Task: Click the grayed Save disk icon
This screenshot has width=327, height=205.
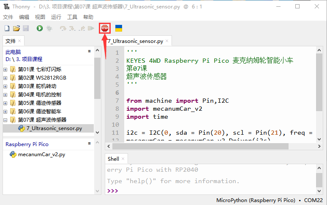Action: pos(26,28)
